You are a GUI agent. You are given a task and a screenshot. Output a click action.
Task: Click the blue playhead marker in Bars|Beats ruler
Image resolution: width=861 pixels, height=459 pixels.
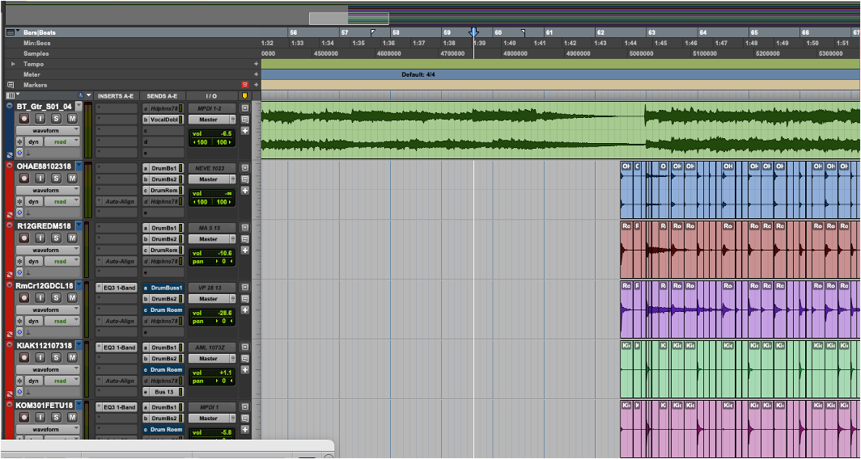(474, 32)
